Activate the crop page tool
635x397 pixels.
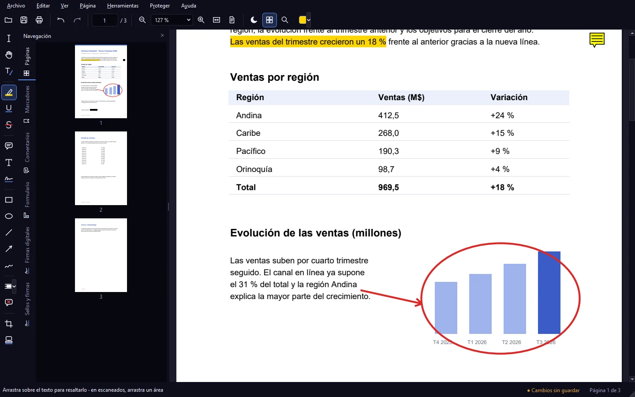pyautogui.click(x=9, y=324)
